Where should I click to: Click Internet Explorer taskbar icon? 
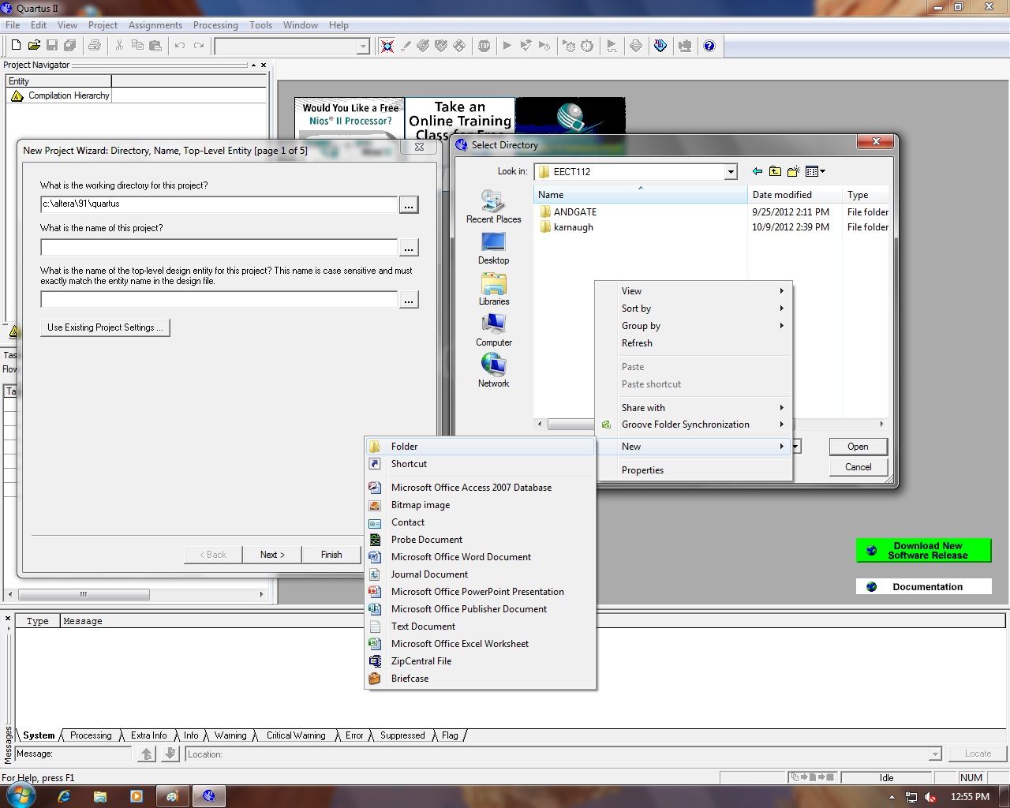tap(65, 796)
